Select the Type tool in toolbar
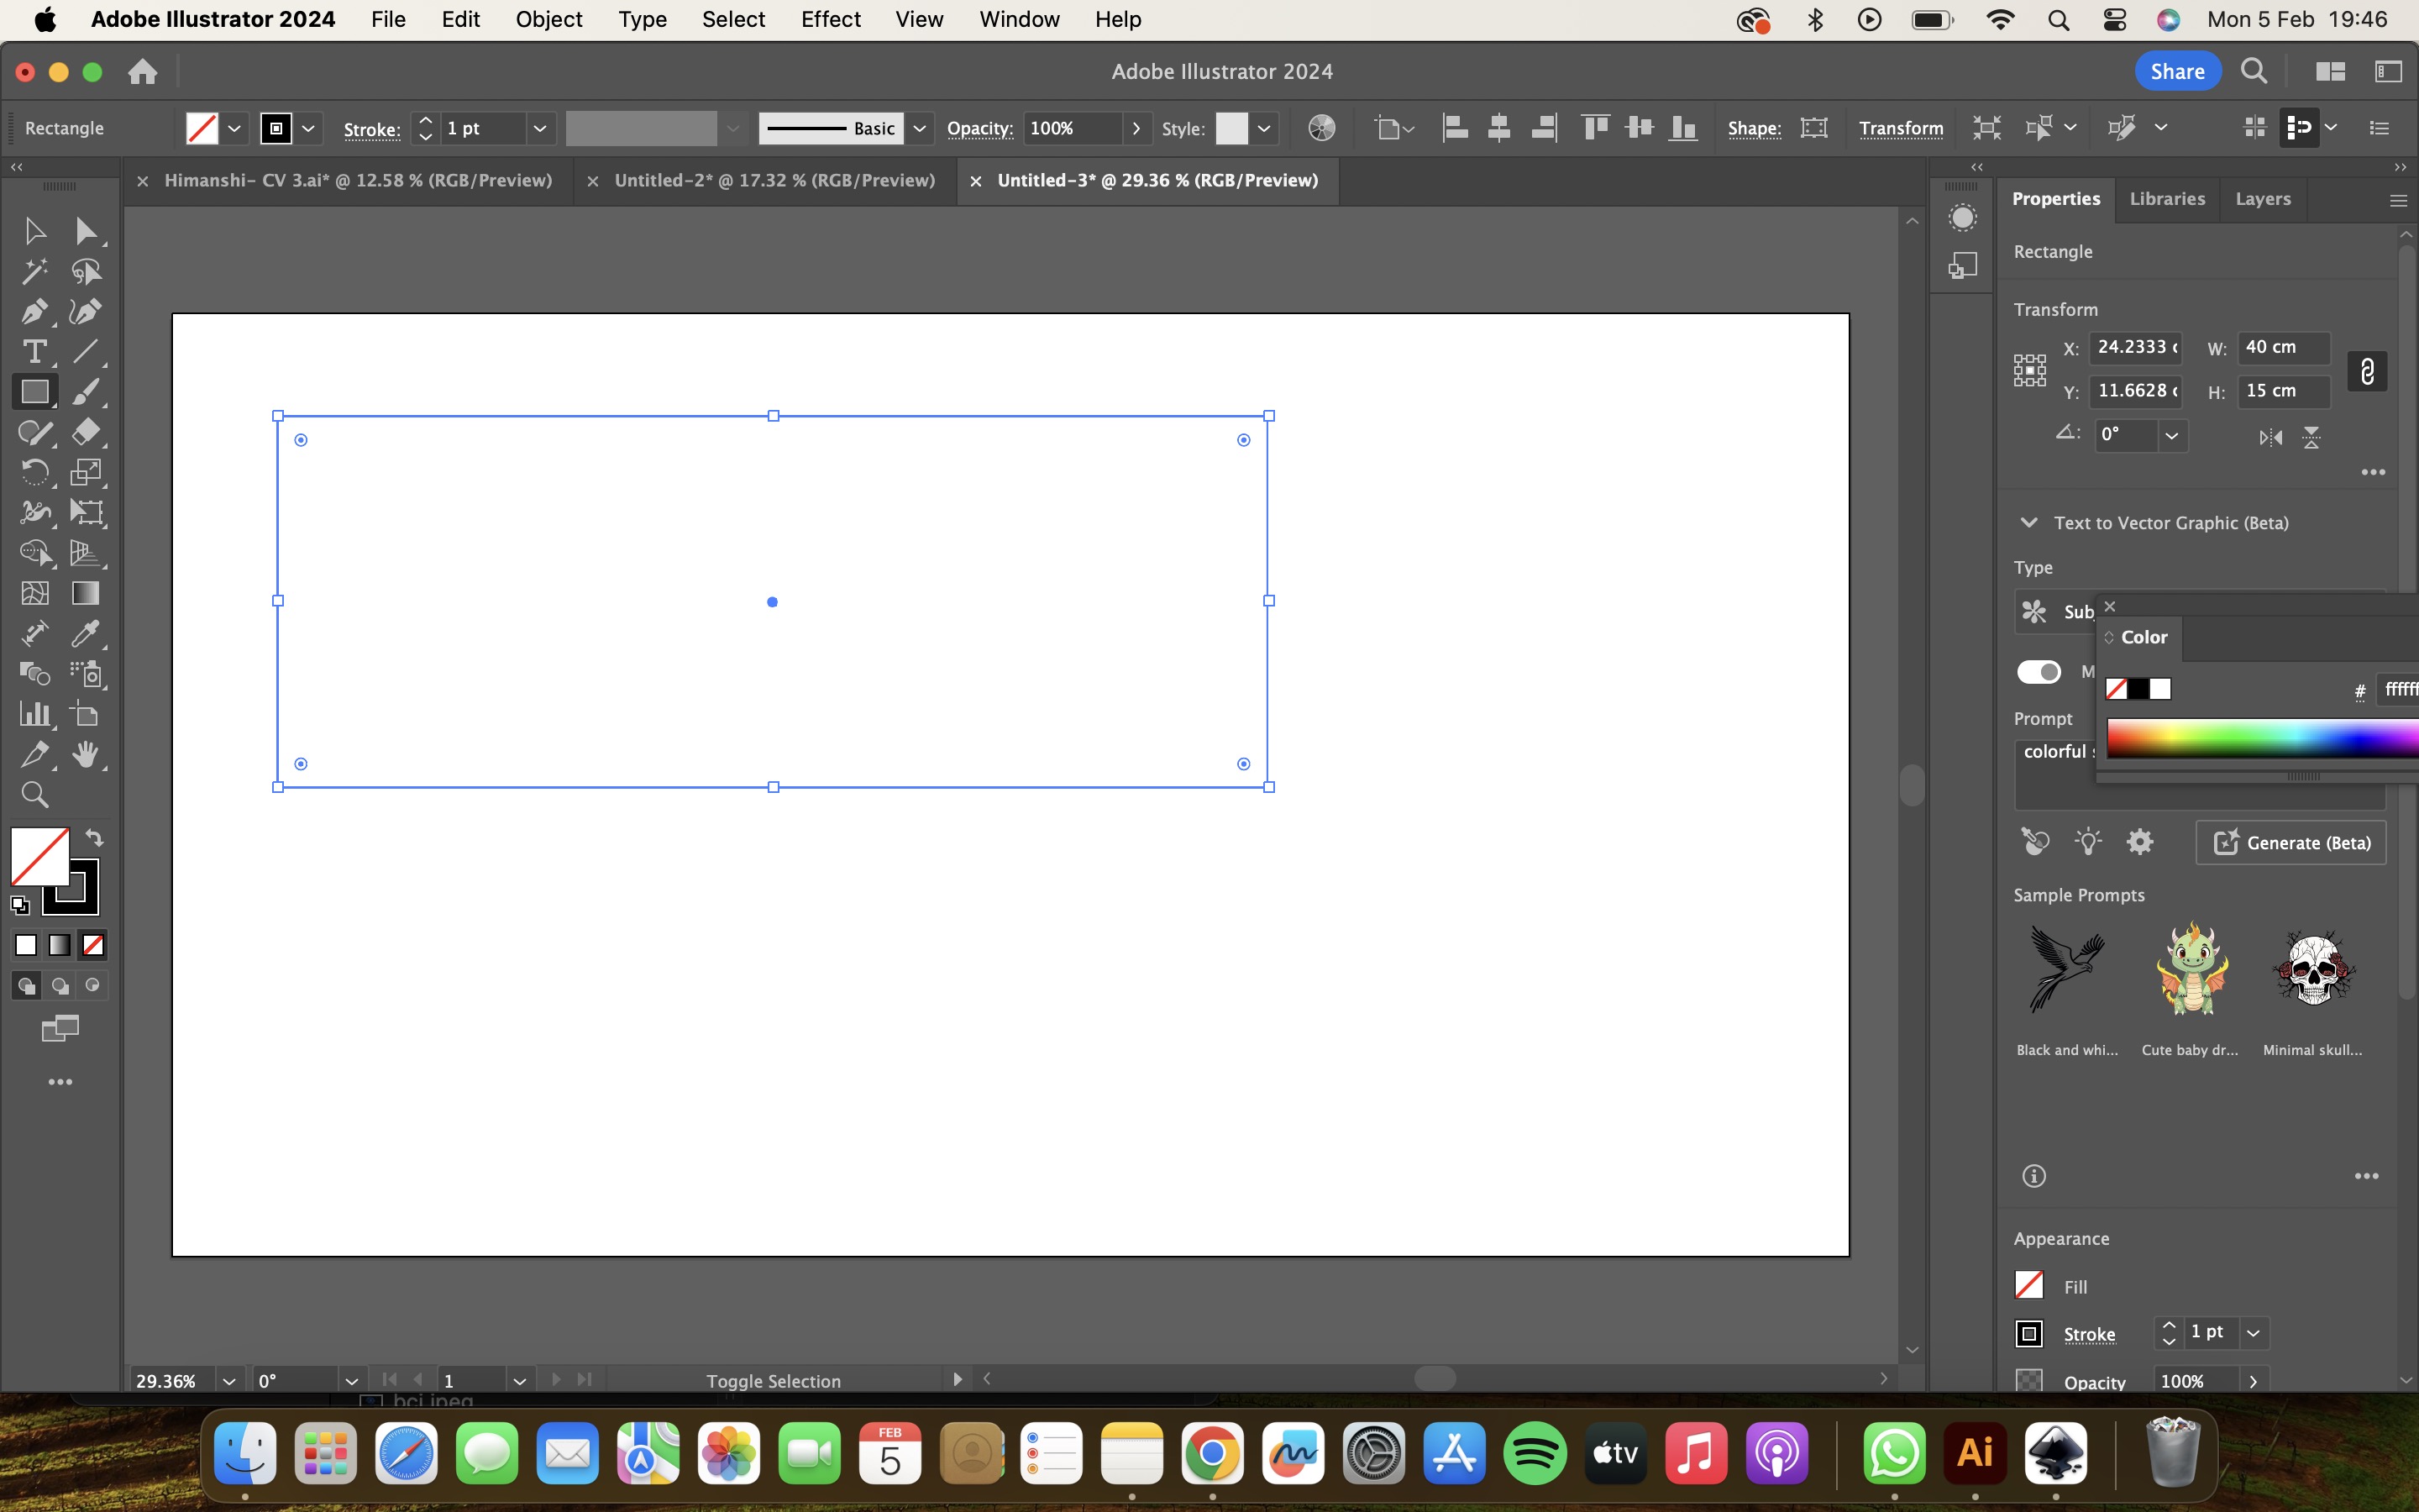 pos(33,350)
